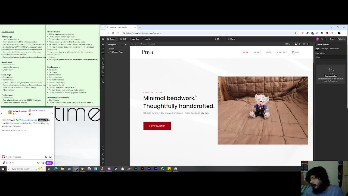Click the Webflow settings gear at bottom-left
Screen dimensions: 348x196
coord(103,146)
